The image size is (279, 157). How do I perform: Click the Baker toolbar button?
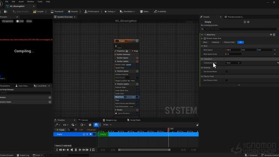tap(144, 12)
